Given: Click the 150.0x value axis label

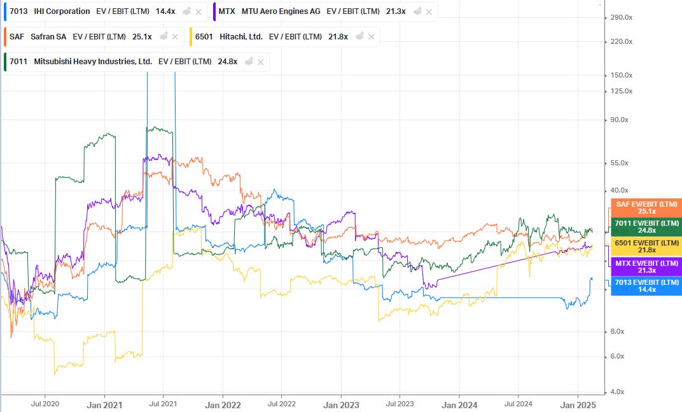Looking at the screenshot, I should pos(622,75).
